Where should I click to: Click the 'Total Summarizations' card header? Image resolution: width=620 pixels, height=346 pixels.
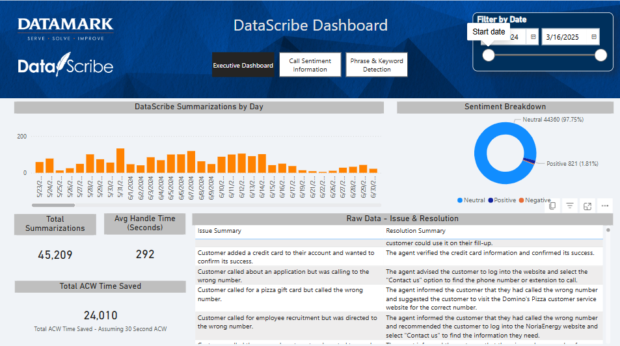click(55, 224)
